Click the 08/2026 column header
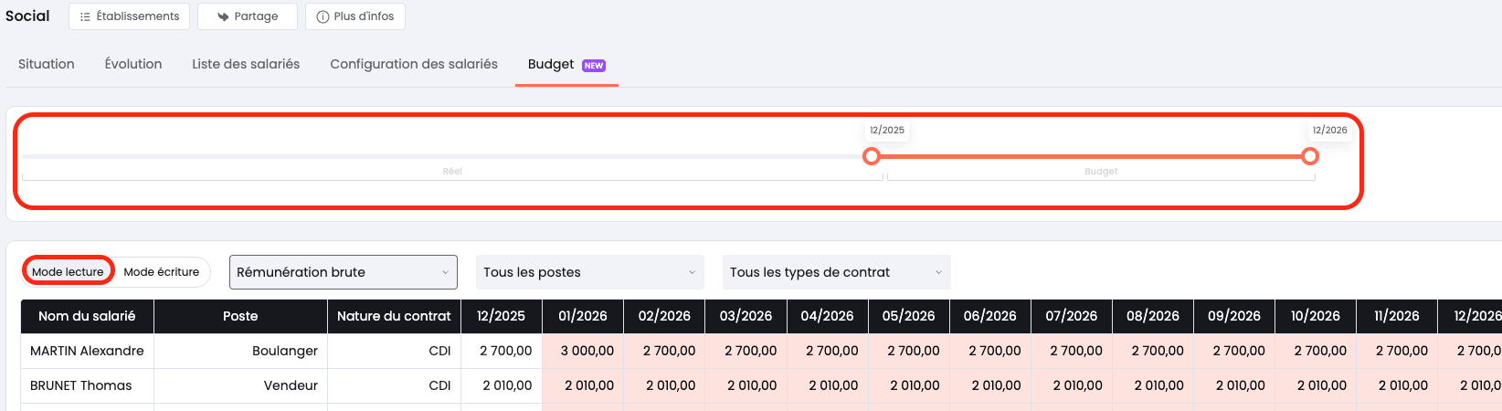Screen dimensions: 1502x411 (x=1152, y=316)
